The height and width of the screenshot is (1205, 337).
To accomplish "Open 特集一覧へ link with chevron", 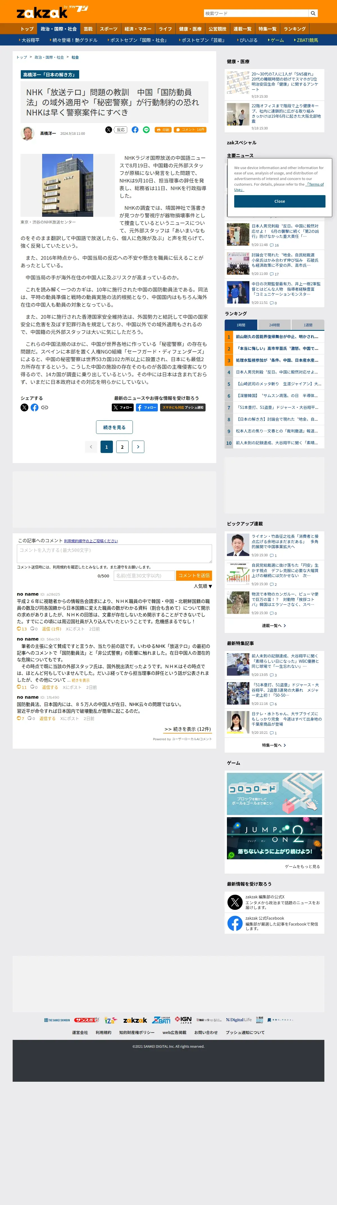I will [274, 746].
